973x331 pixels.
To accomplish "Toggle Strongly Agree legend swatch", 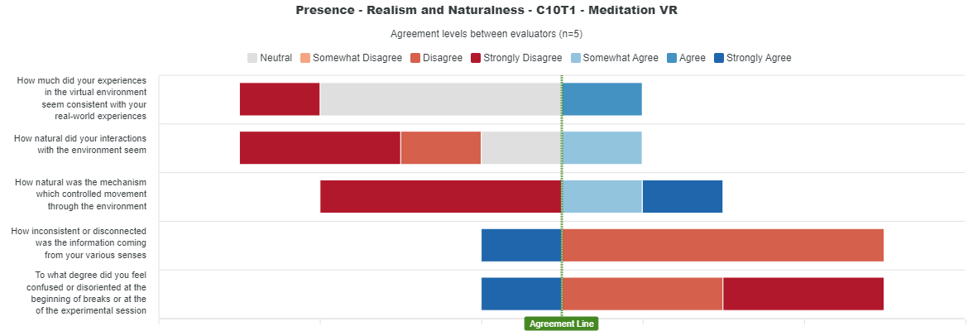I will click(719, 58).
